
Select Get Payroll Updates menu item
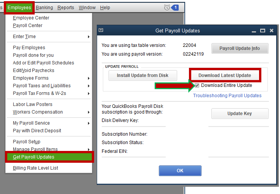(49, 157)
